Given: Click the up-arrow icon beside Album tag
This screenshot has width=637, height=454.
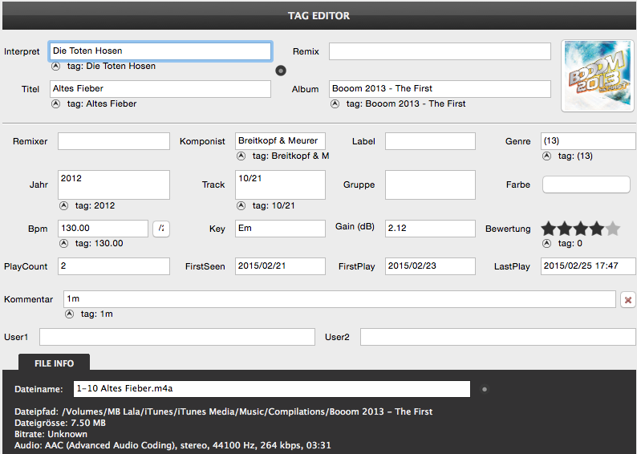Looking at the screenshot, I should (x=335, y=104).
